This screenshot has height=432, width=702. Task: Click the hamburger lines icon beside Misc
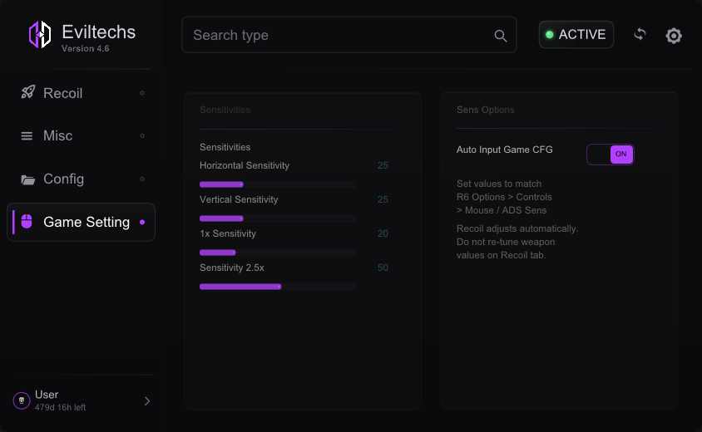27,136
